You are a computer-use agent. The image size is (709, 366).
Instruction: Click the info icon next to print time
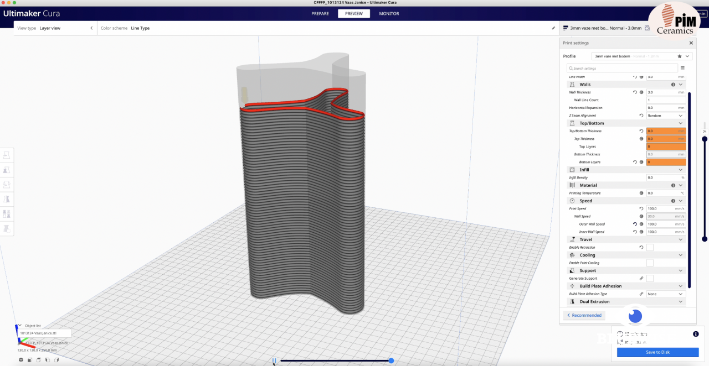click(x=696, y=334)
